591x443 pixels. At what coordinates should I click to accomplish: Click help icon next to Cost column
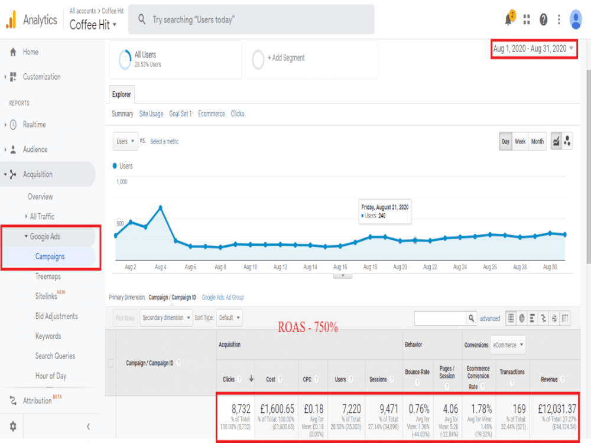[280, 379]
